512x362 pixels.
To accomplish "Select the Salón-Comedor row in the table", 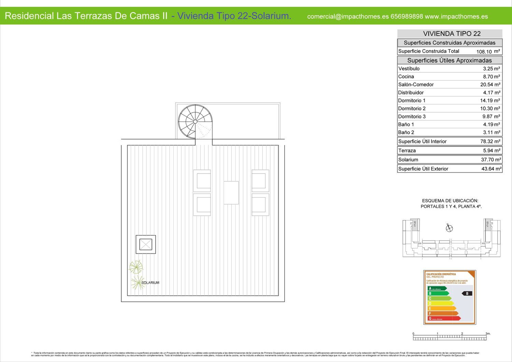I will click(449, 85).
